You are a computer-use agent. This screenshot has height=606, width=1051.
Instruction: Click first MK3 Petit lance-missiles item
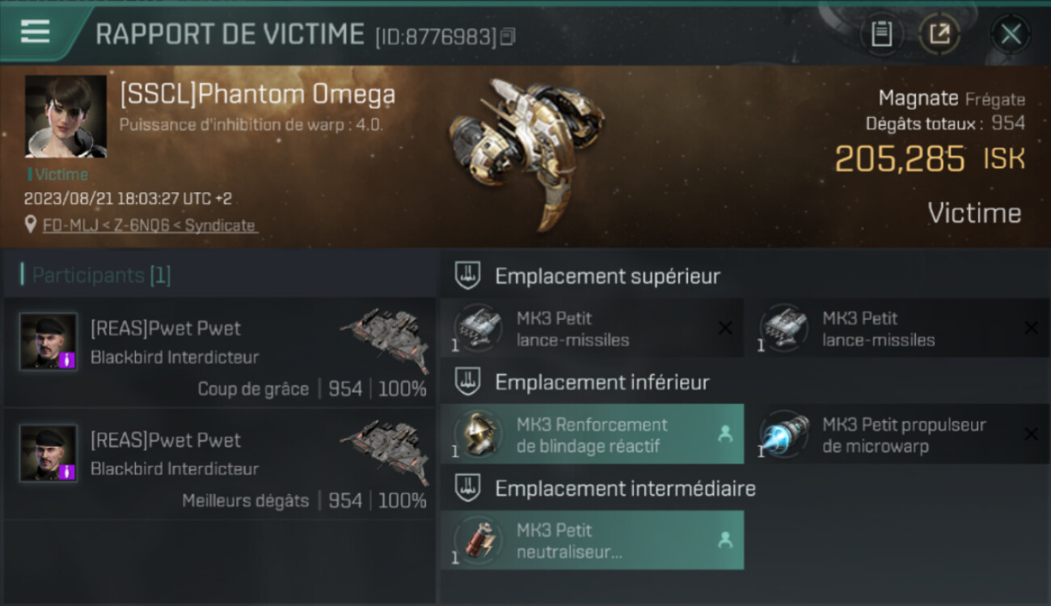click(592, 328)
